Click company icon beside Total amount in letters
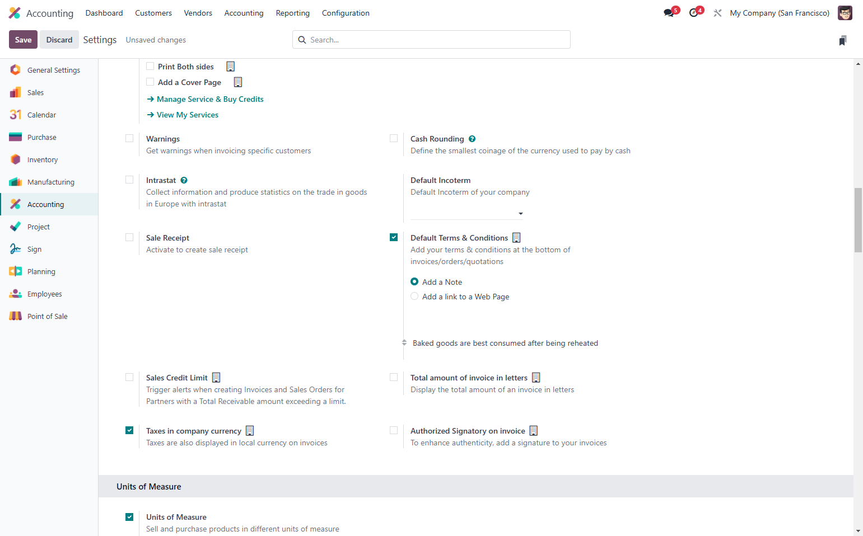Screen dimensions: 863x536 coord(536,378)
